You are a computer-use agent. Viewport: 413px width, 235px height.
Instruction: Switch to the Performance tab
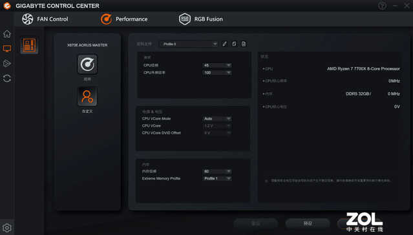coord(124,19)
